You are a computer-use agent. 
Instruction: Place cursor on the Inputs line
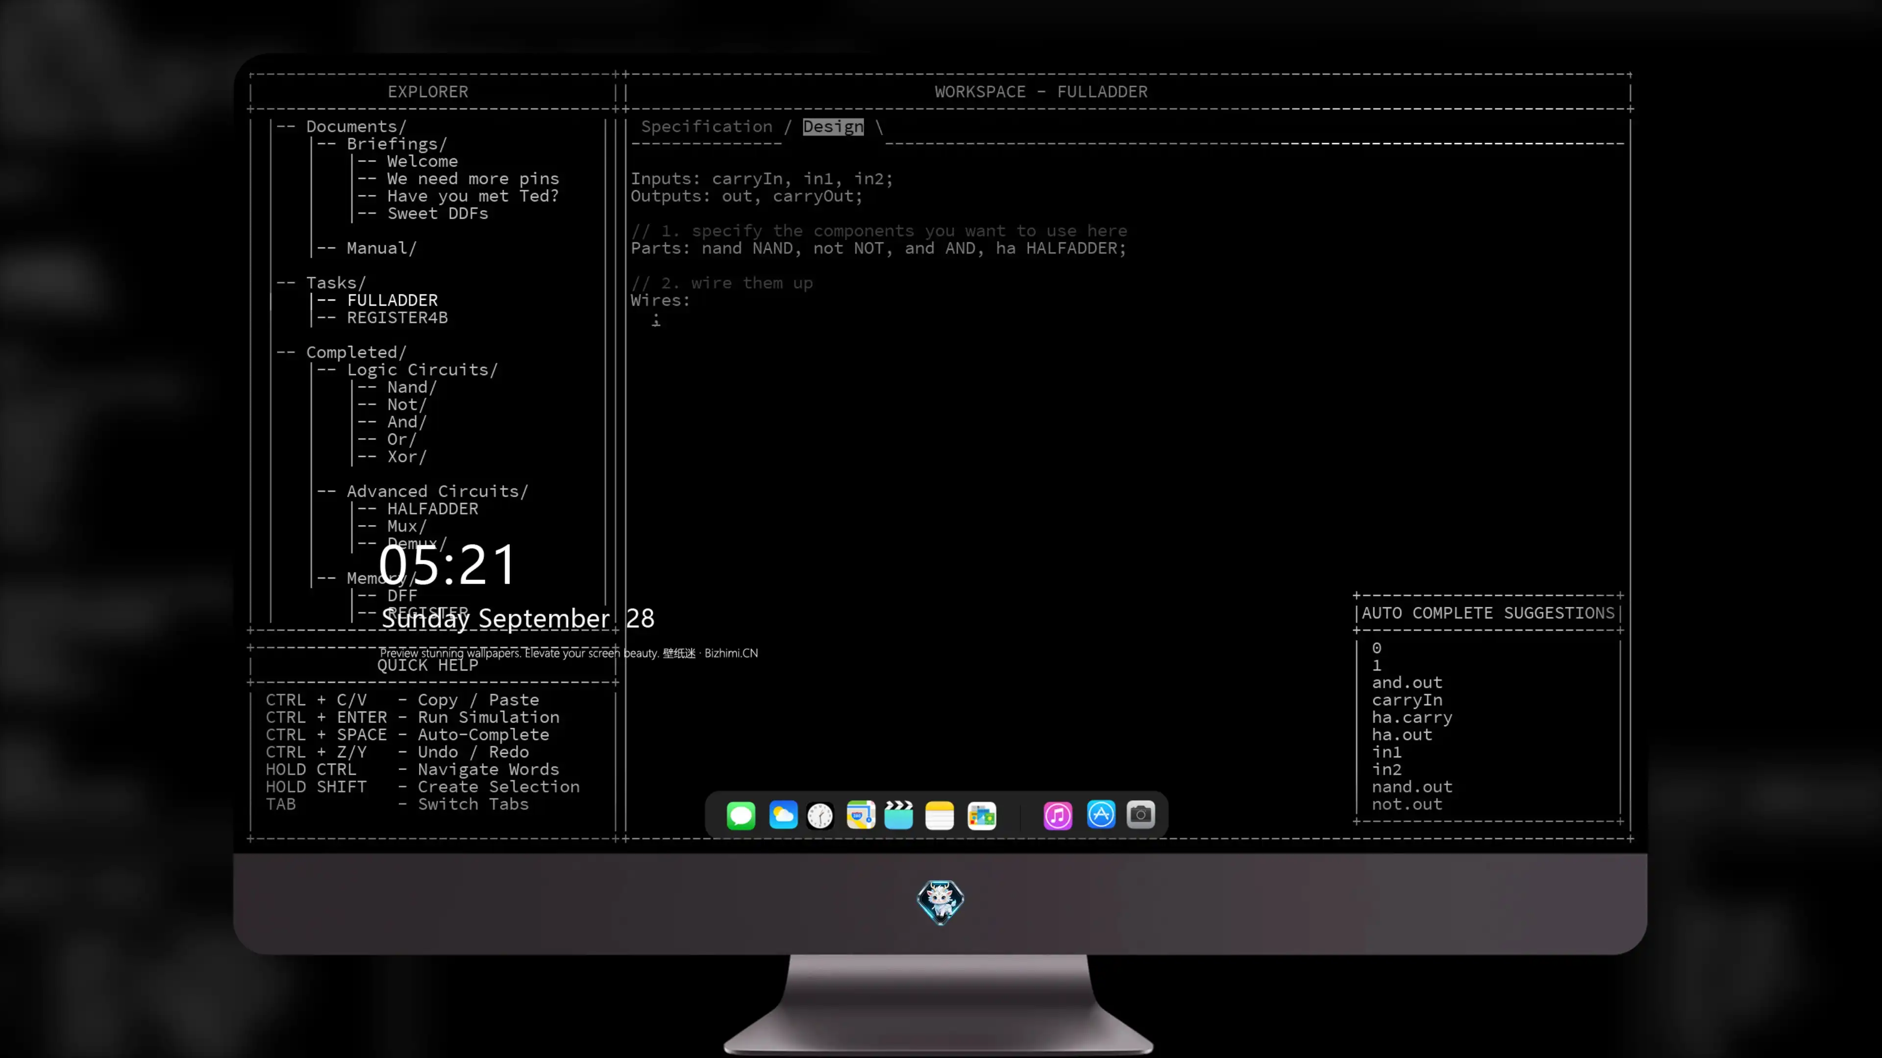click(761, 179)
